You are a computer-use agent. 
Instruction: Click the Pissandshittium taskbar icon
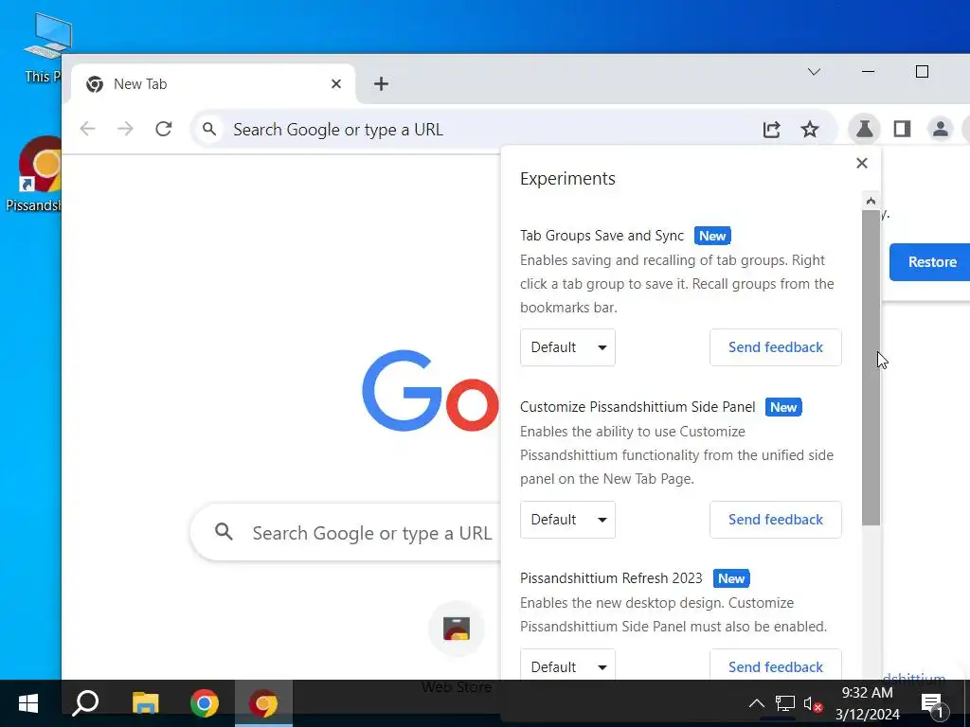tap(263, 703)
